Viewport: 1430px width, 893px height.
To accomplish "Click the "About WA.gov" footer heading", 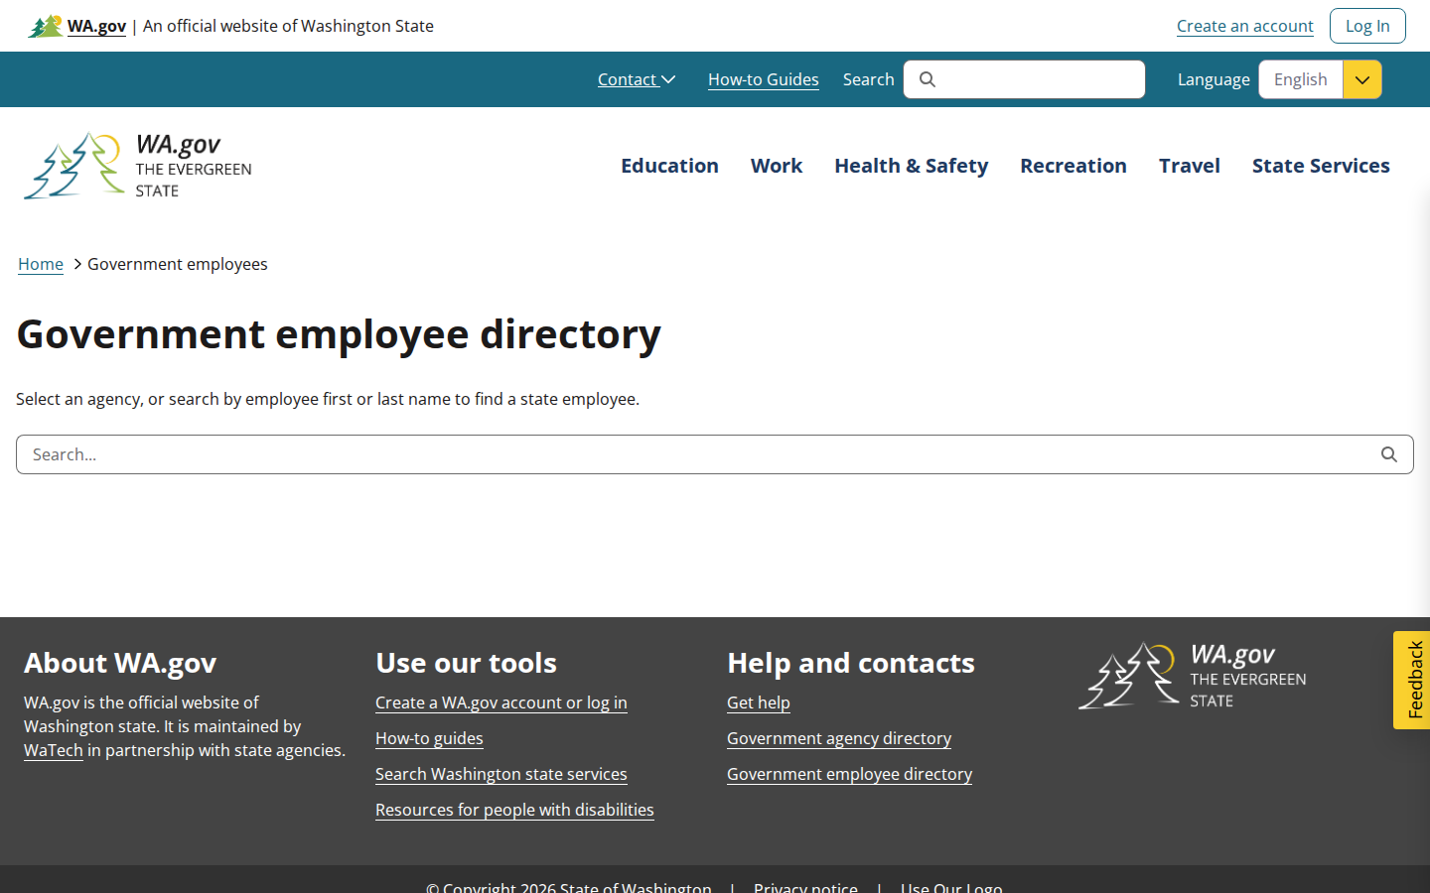I will tap(120, 663).
